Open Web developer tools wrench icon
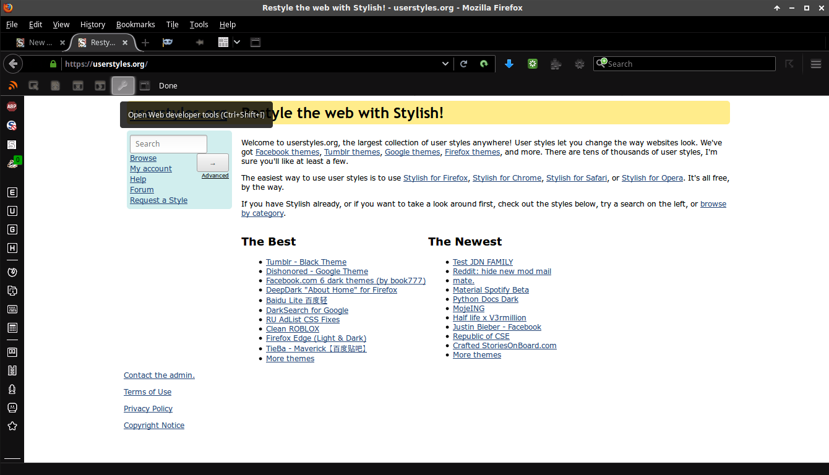829x475 pixels. pyautogui.click(x=122, y=86)
